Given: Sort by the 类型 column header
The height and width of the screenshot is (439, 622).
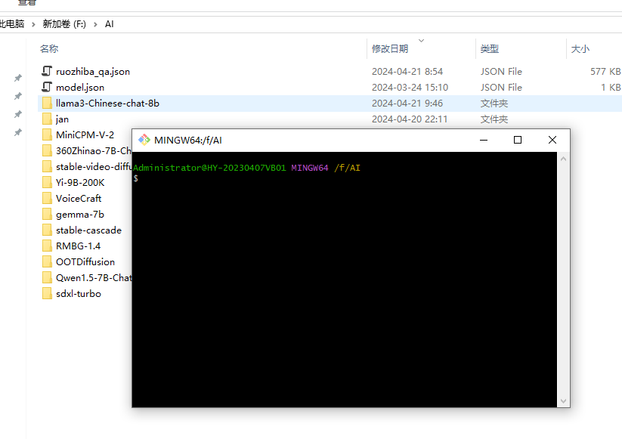Looking at the screenshot, I should coord(490,49).
